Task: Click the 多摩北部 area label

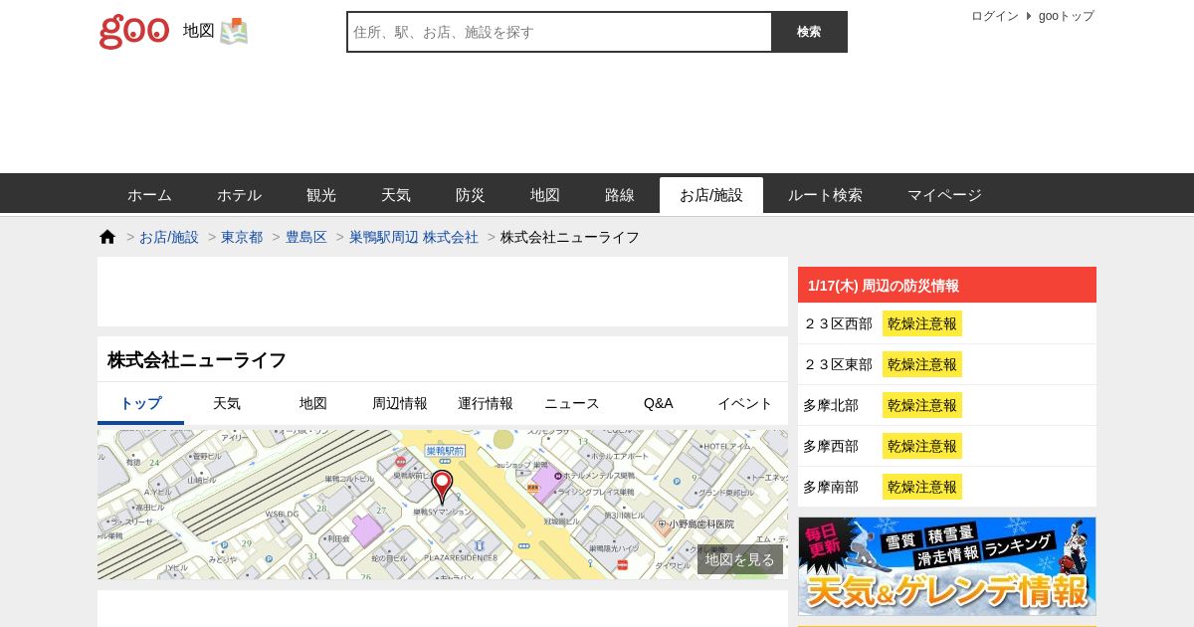Action: 831,405
